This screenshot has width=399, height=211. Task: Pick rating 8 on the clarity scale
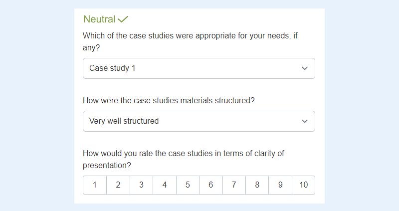tap(257, 185)
